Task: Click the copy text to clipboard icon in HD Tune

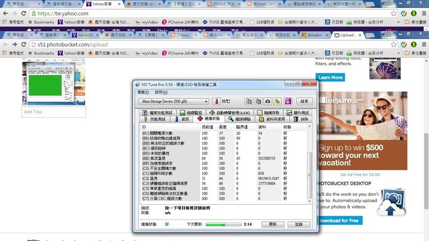Action: click(x=249, y=101)
